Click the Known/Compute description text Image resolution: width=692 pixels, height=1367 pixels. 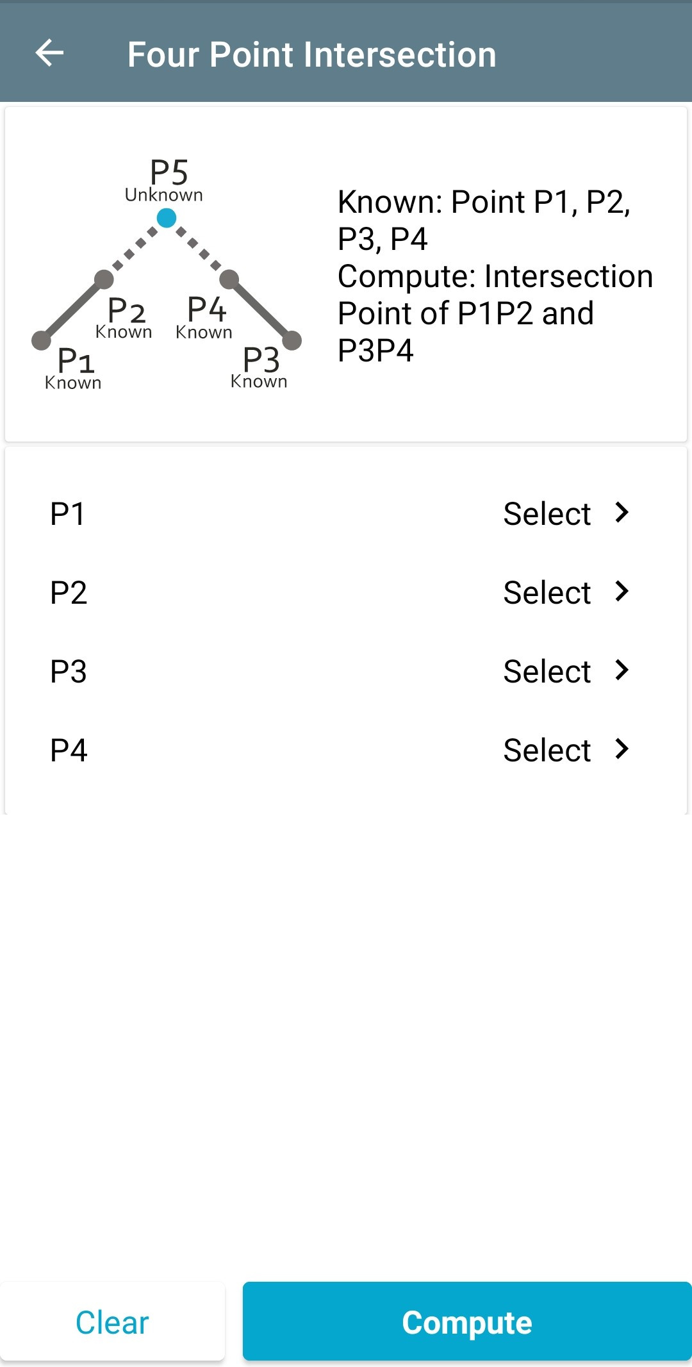(495, 276)
